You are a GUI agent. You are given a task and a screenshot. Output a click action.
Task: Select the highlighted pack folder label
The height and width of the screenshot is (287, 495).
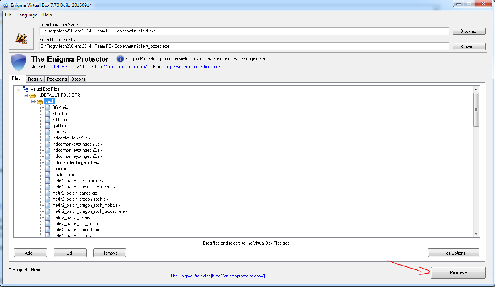click(x=50, y=101)
